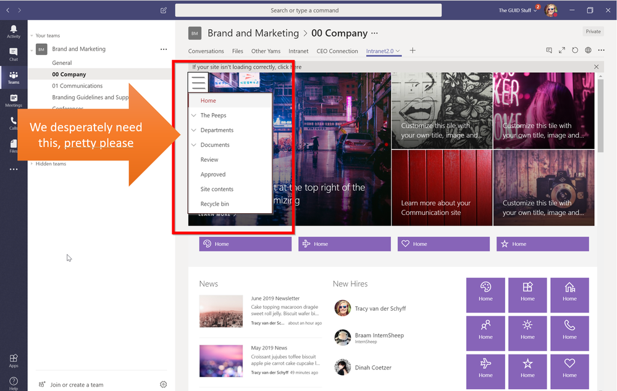Screen dimensions: 617x391
Task: Open the hamburger navigation menu
Action: 198,82
